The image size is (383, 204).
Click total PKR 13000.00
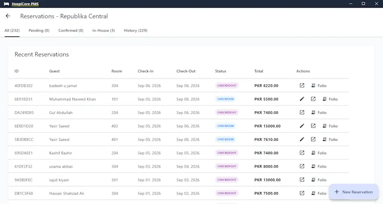[267, 180]
